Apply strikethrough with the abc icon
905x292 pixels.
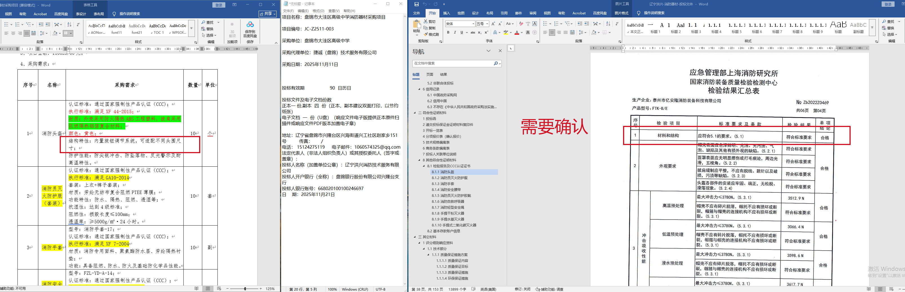(x=473, y=32)
